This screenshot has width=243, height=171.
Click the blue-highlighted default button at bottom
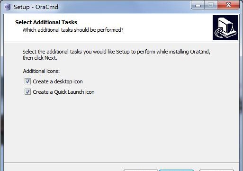click(x=176, y=170)
